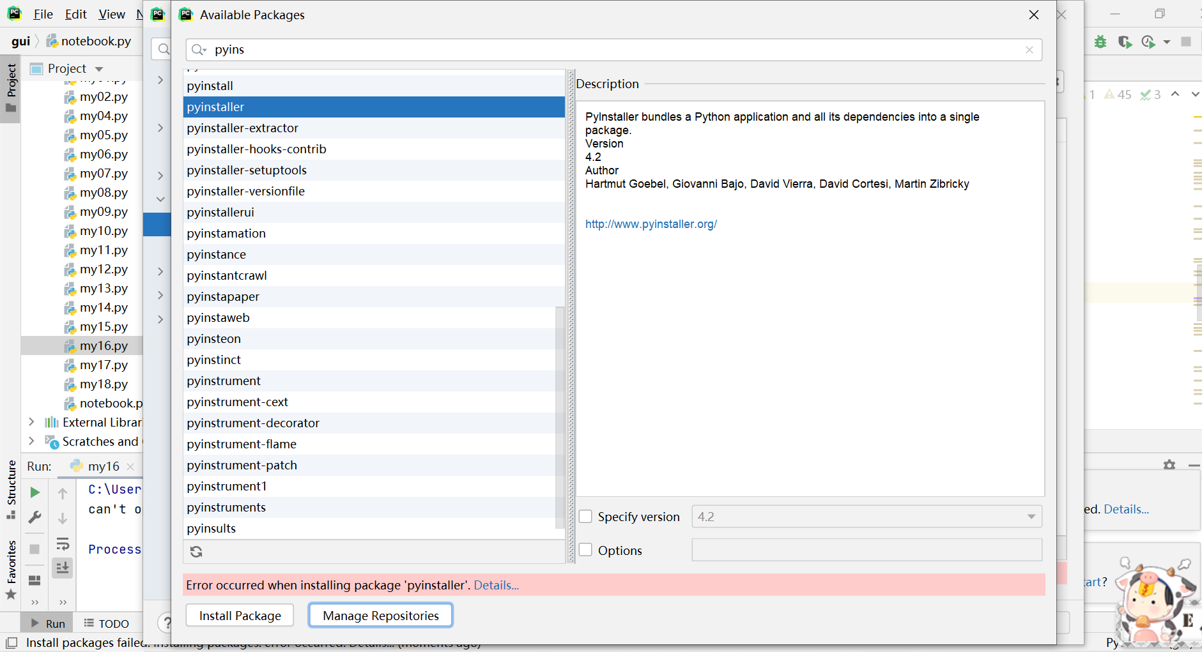Screen dimensions: 1202x652
Task: Enable the Options checkbox
Action: 585,550
